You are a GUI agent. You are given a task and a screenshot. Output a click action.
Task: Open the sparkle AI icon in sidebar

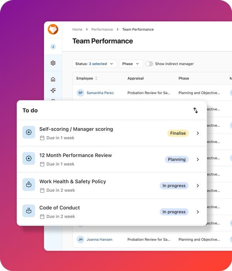[53, 91]
